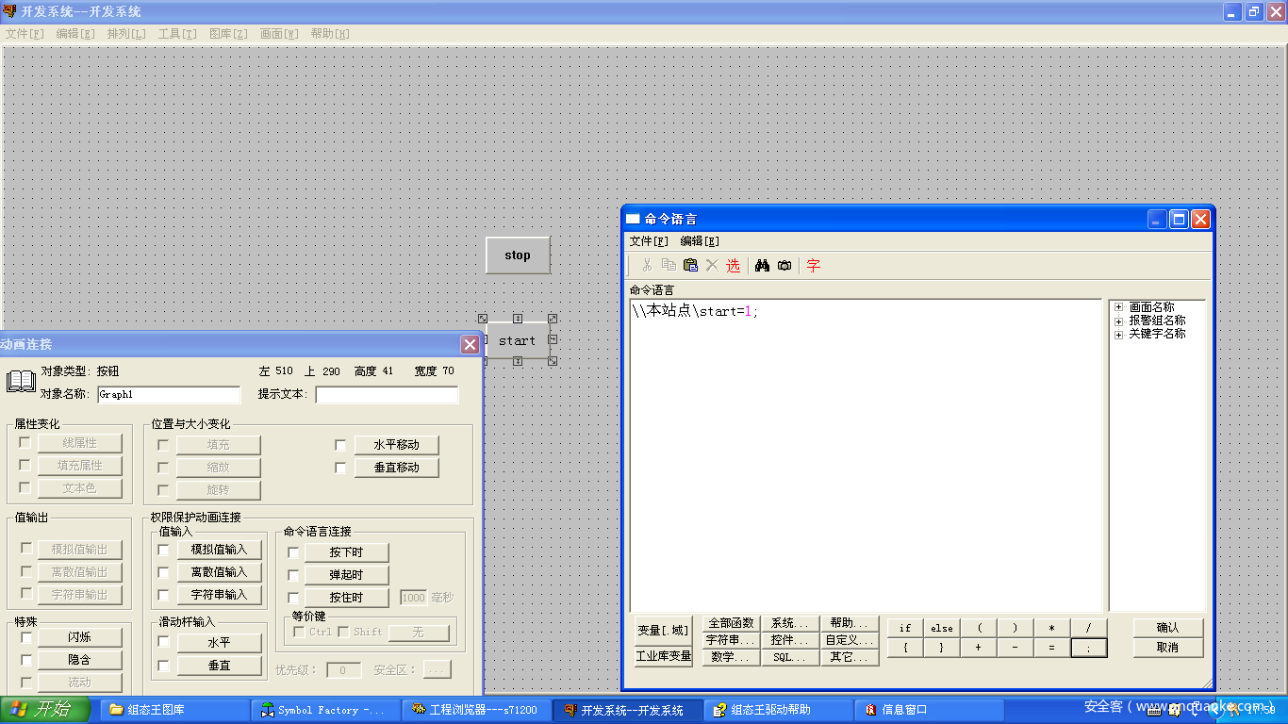Click the copy icon in command toolbar

pyautogui.click(x=669, y=266)
